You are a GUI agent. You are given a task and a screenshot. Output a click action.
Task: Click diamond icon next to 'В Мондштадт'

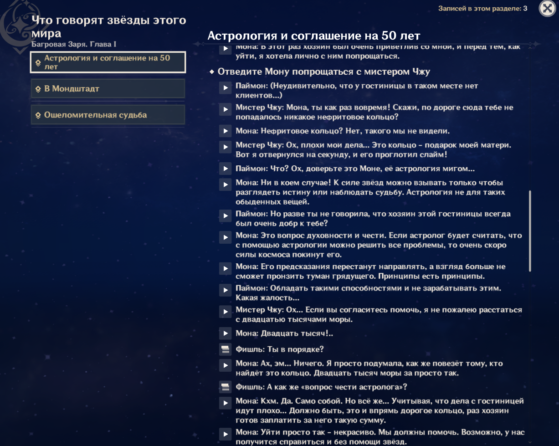point(38,89)
